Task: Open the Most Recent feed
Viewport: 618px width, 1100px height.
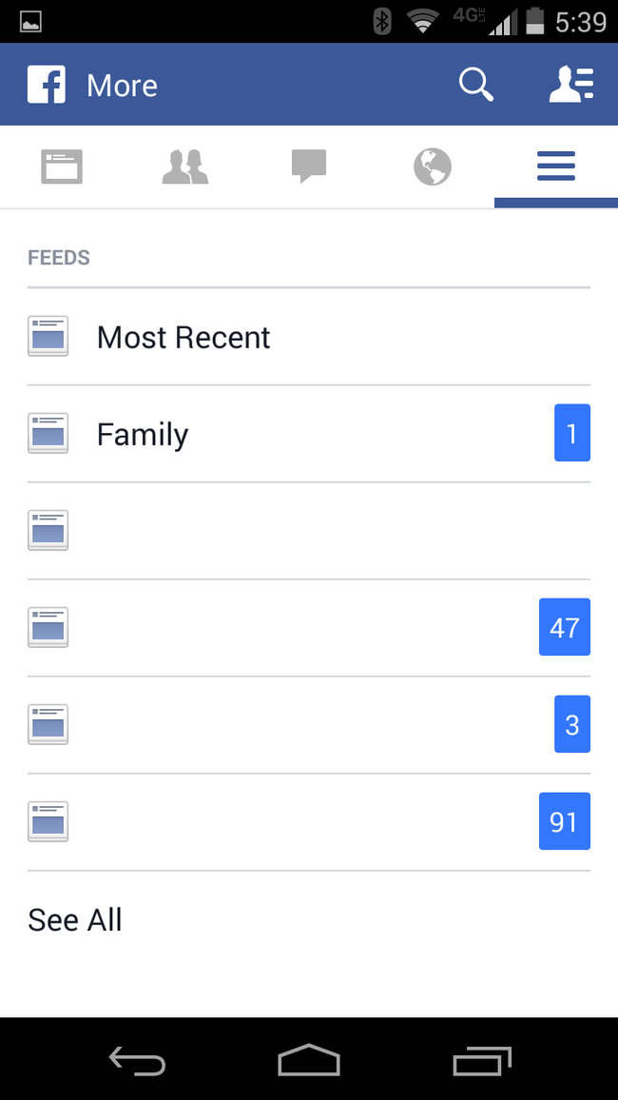Action: [183, 336]
